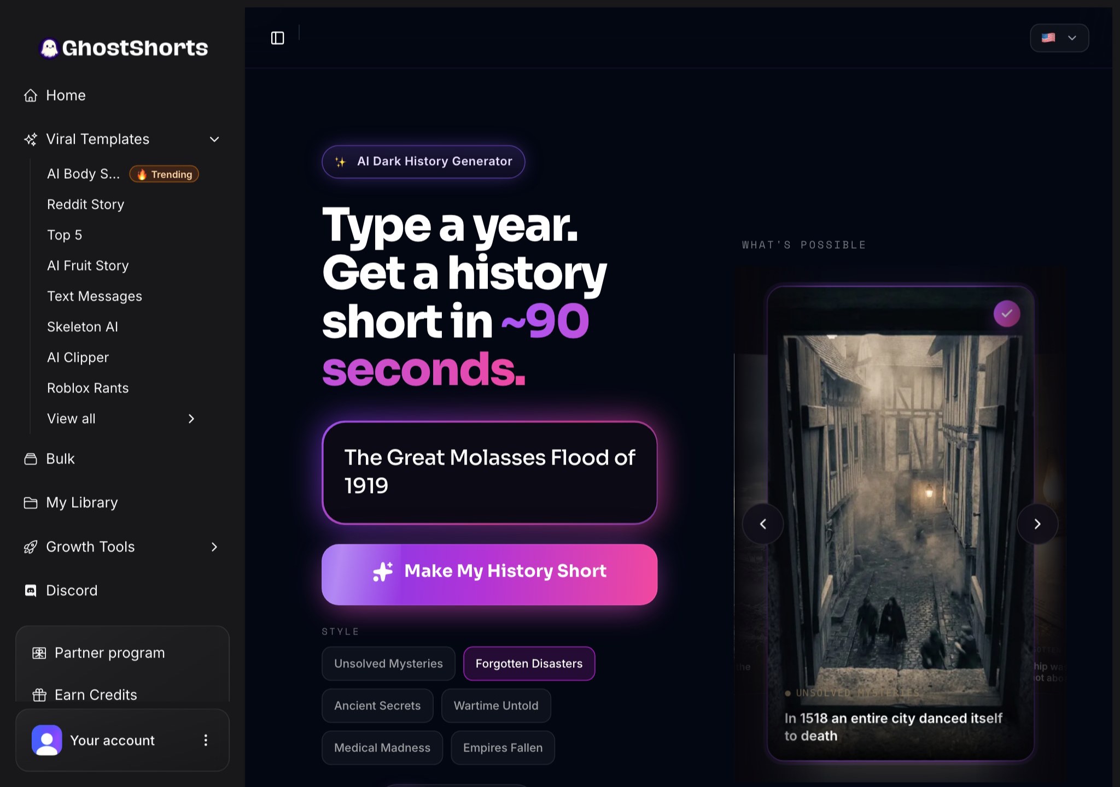This screenshot has width=1120, height=787.
Task: Expand View all templates arrow
Action: pos(191,419)
